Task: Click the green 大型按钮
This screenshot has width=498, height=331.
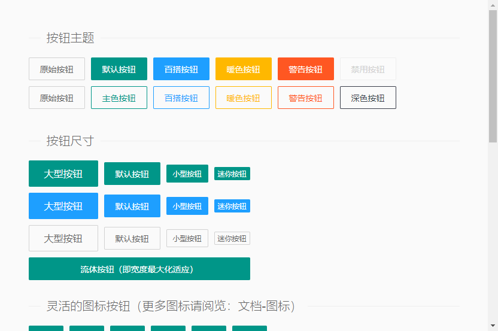Action: pyautogui.click(x=63, y=174)
